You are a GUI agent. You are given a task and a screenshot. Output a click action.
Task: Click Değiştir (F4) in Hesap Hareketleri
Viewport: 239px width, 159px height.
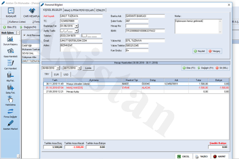click(205, 68)
